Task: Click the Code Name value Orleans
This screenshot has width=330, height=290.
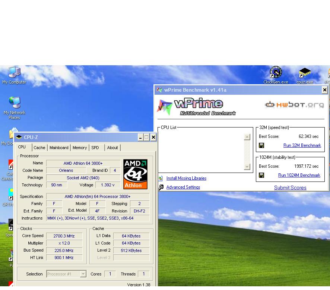Action: pyautogui.click(x=66, y=170)
